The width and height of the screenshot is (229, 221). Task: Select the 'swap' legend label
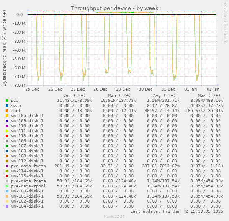16,106
